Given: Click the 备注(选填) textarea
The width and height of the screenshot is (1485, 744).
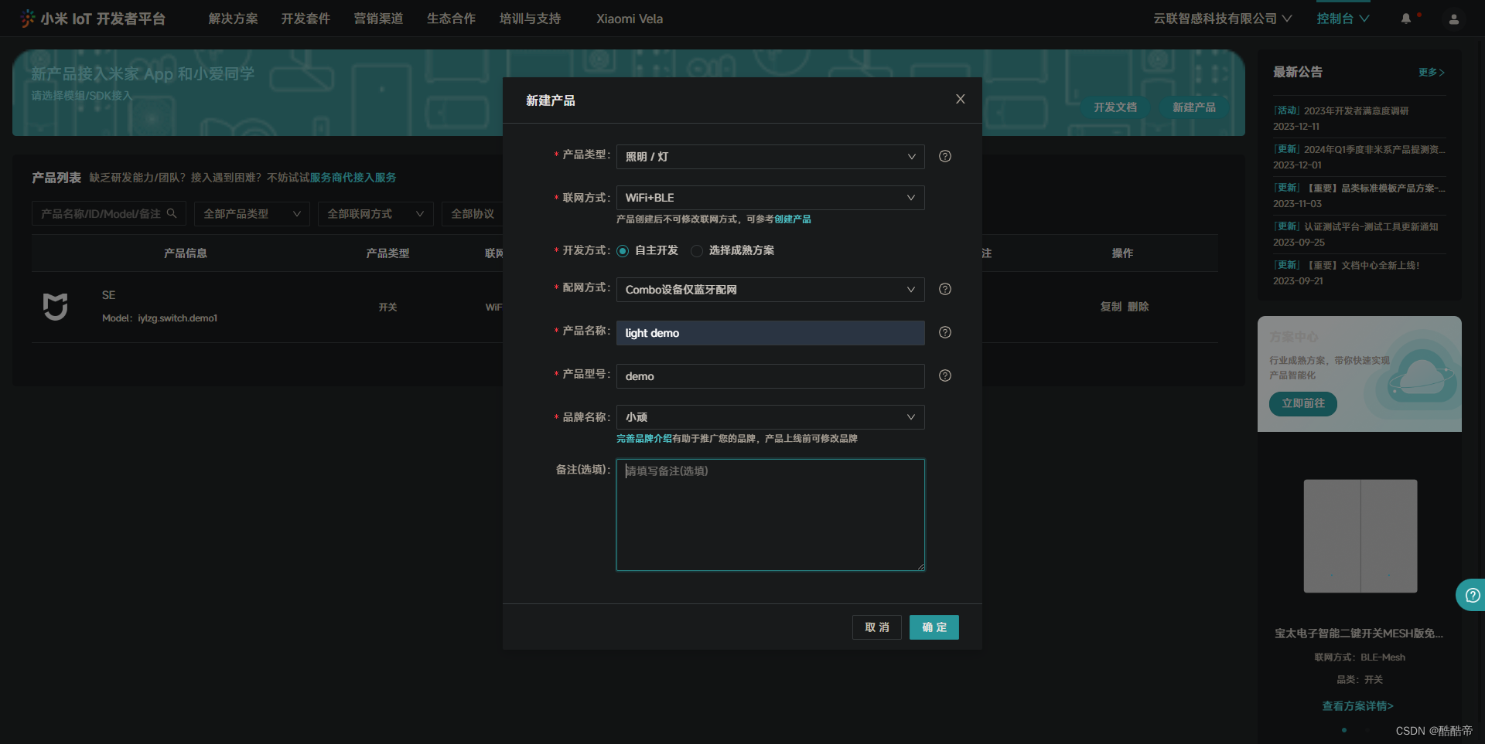Looking at the screenshot, I should pos(770,515).
